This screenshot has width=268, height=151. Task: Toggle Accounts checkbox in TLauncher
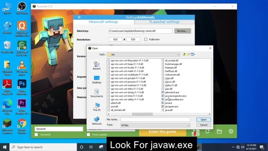pyautogui.click(x=36, y=135)
